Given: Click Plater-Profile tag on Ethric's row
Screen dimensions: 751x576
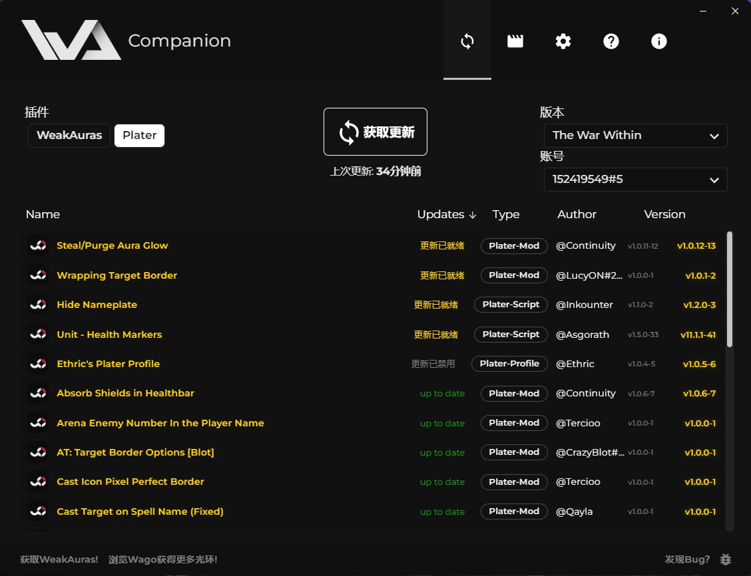Looking at the screenshot, I should (x=509, y=364).
